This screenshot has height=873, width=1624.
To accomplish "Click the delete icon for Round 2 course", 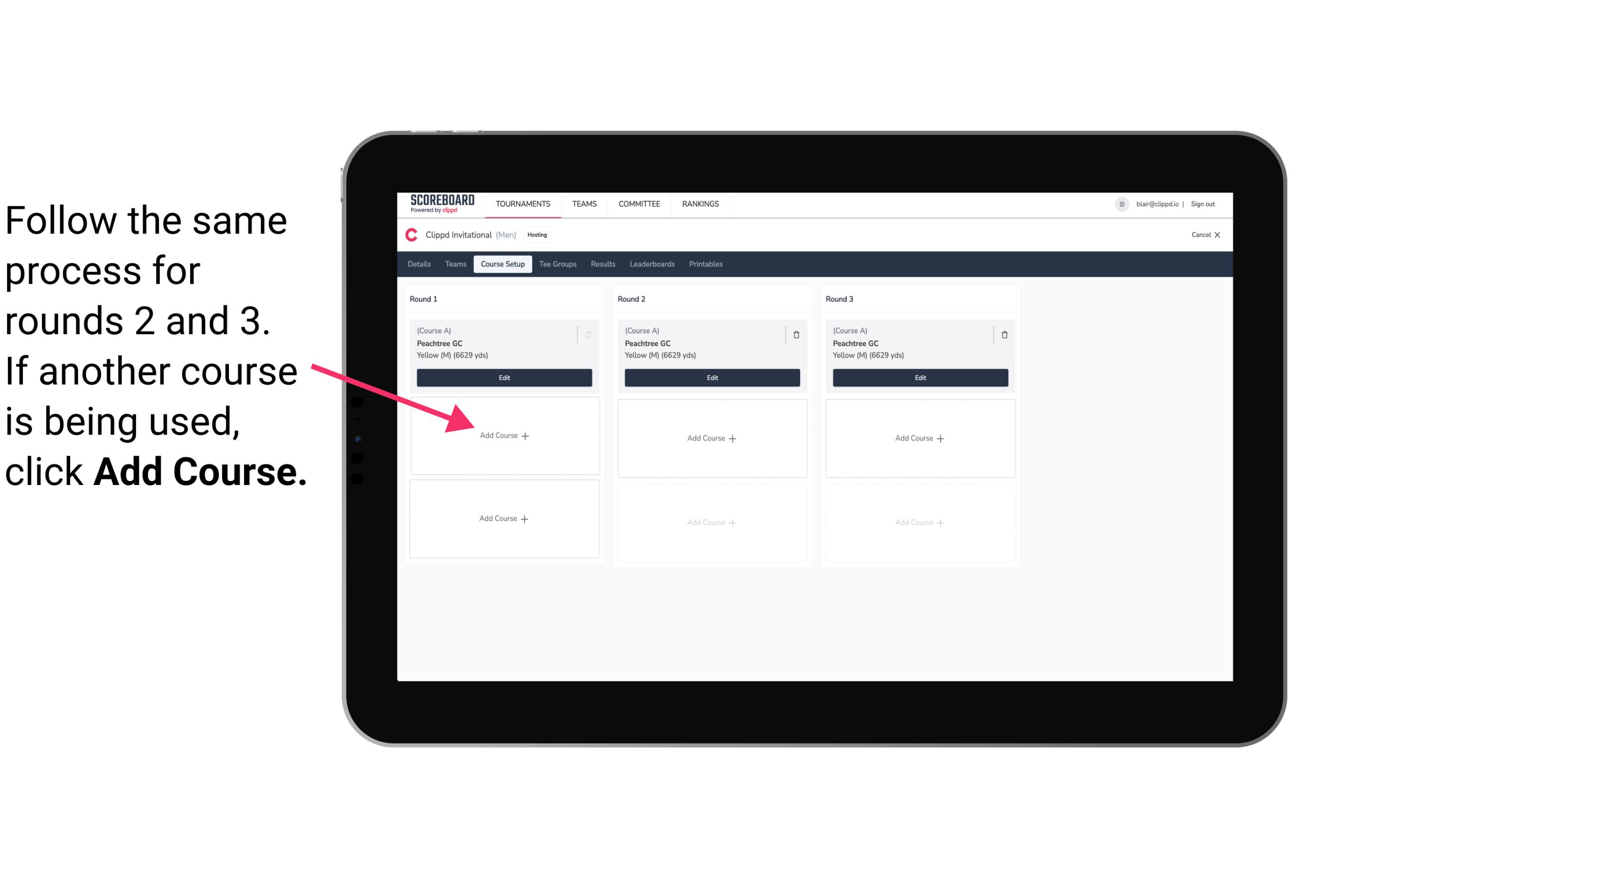I will point(797,333).
